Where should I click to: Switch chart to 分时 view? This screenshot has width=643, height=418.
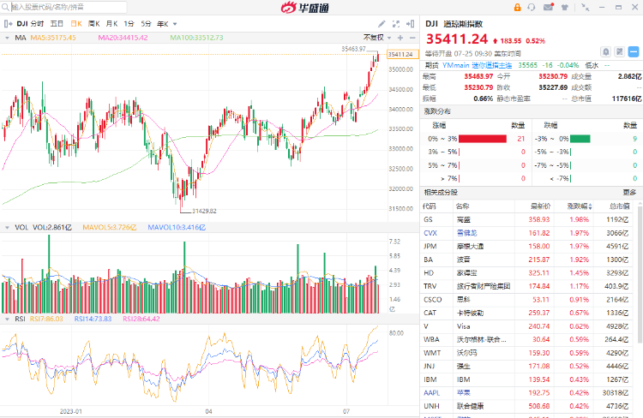tap(37, 24)
